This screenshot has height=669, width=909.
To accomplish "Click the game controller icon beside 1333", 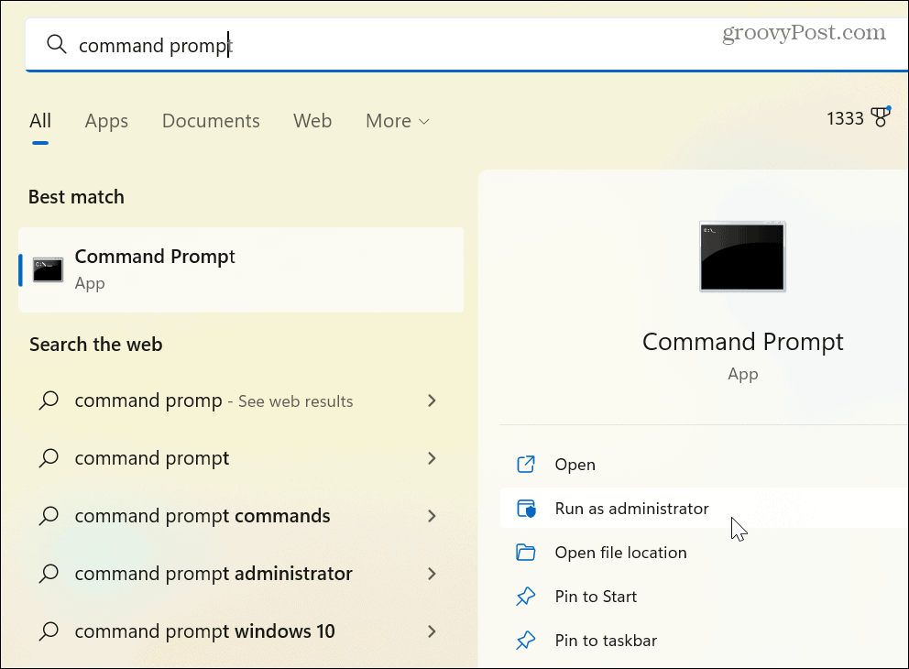I will coord(881,116).
